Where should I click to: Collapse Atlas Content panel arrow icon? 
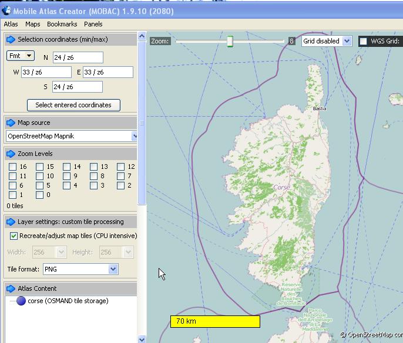11,288
